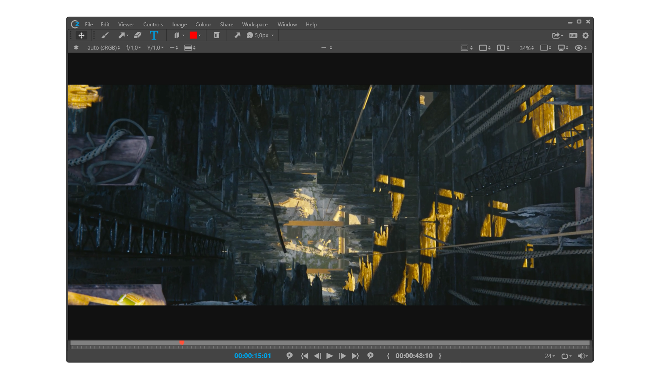Open the Colour menu
Image resolution: width=657 pixels, height=380 pixels.
tap(203, 25)
